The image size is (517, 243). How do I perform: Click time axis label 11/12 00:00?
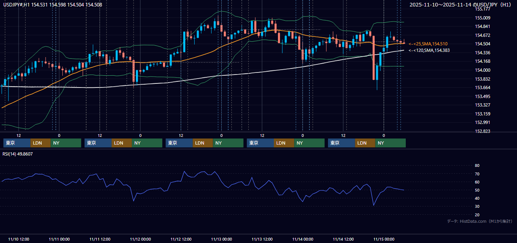[140, 239]
